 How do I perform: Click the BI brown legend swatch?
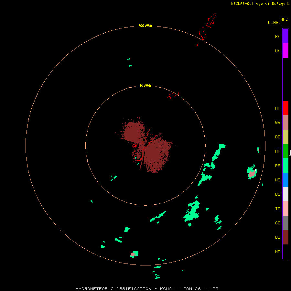(286, 237)
